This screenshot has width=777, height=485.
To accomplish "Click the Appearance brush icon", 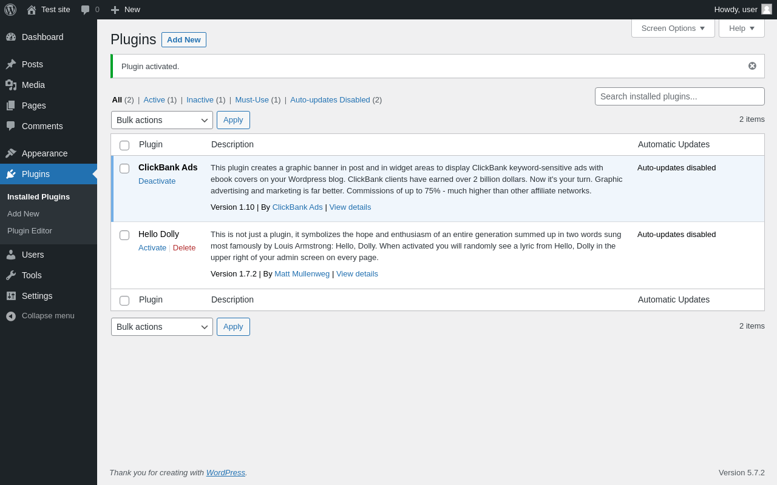I will tap(11, 153).
